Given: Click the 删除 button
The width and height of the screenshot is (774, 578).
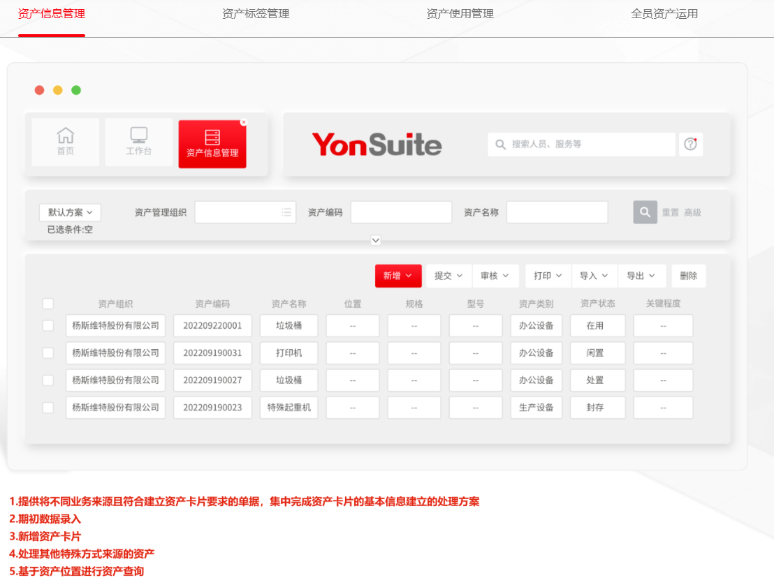Looking at the screenshot, I should [689, 276].
